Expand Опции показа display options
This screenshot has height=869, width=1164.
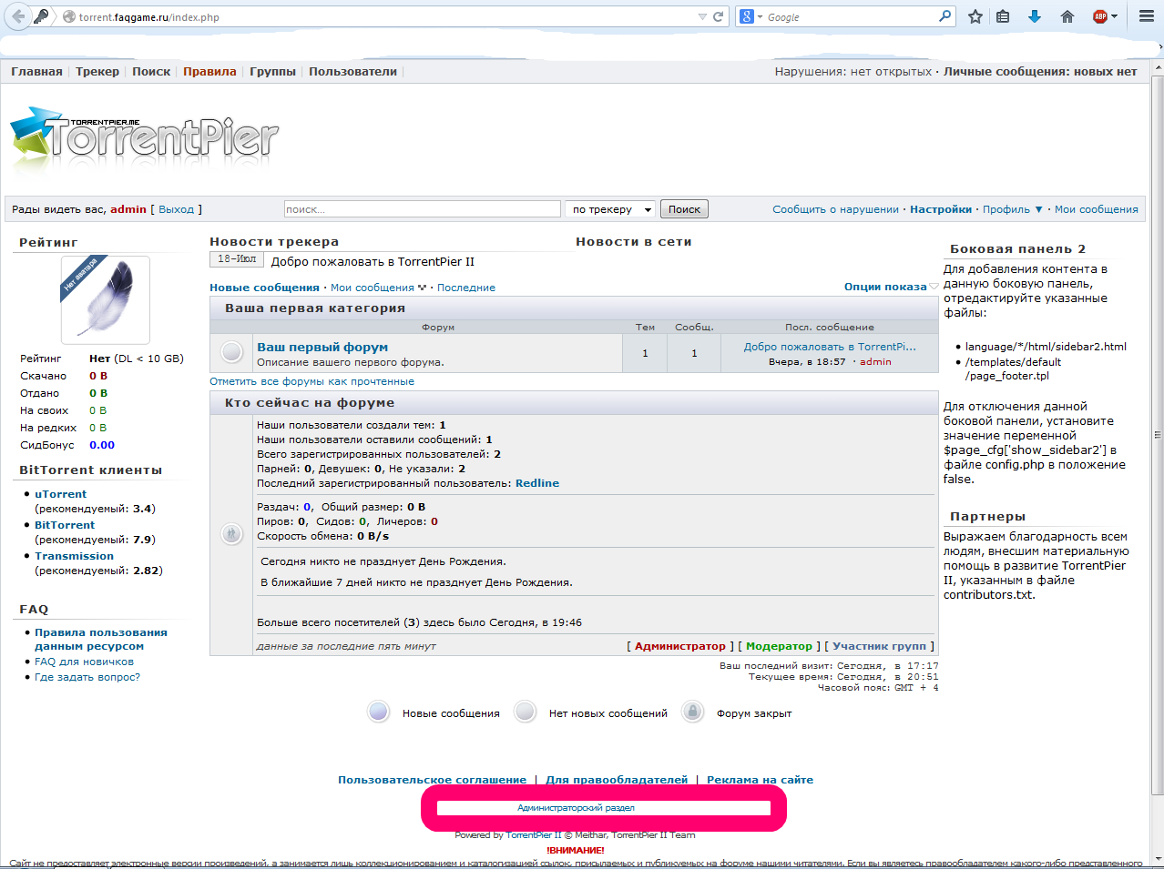pos(890,287)
